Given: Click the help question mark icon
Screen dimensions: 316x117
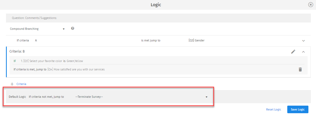Looking at the screenshot, I should click(73, 28).
